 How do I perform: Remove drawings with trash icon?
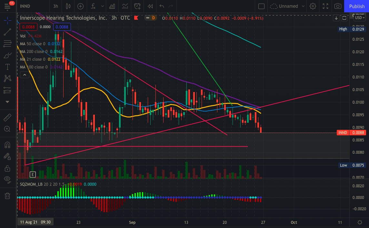pos(7,196)
